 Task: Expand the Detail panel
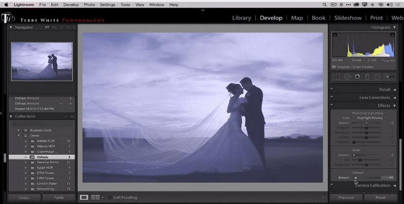pyautogui.click(x=394, y=90)
